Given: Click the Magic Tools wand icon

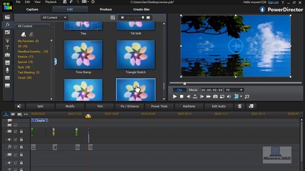Looking at the screenshot, I should [19, 106].
